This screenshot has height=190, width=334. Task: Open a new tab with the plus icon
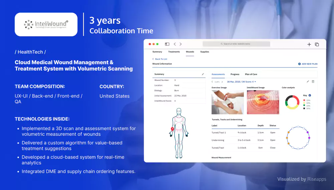[309, 44]
